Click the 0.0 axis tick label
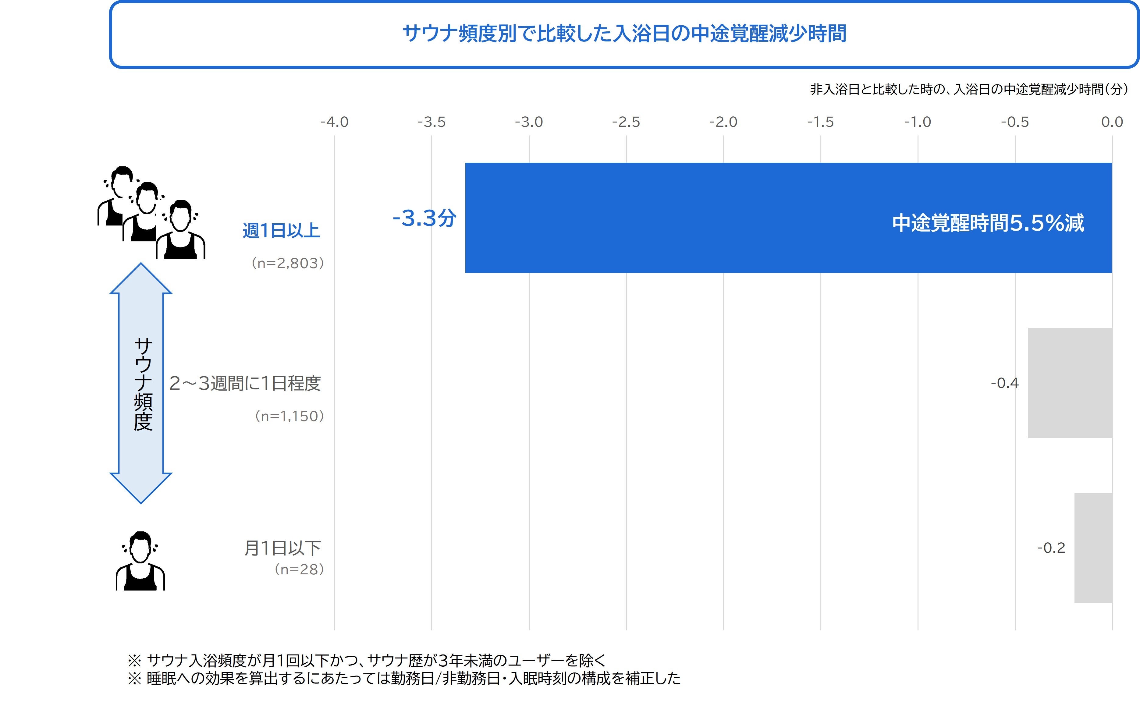This screenshot has height=713, width=1140. [x=1112, y=122]
